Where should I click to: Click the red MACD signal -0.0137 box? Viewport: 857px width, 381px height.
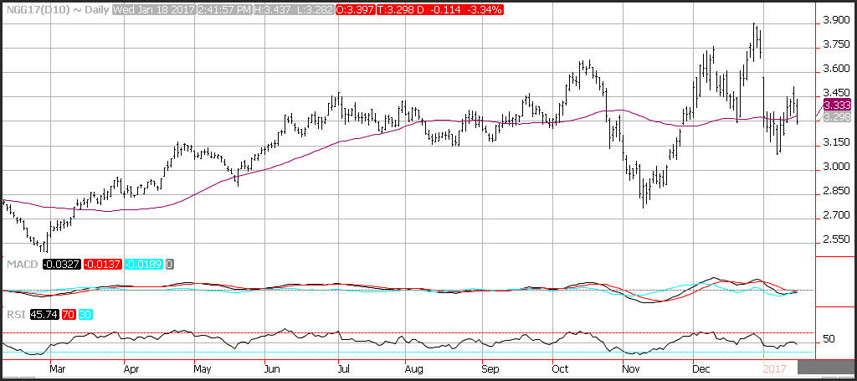point(102,264)
